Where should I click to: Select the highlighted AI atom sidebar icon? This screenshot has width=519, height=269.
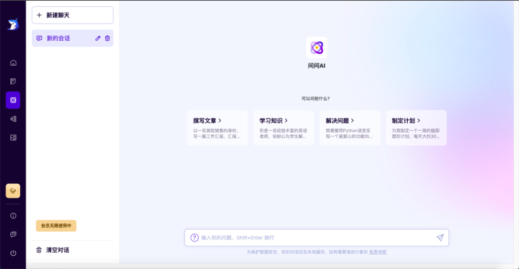tap(13, 100)
